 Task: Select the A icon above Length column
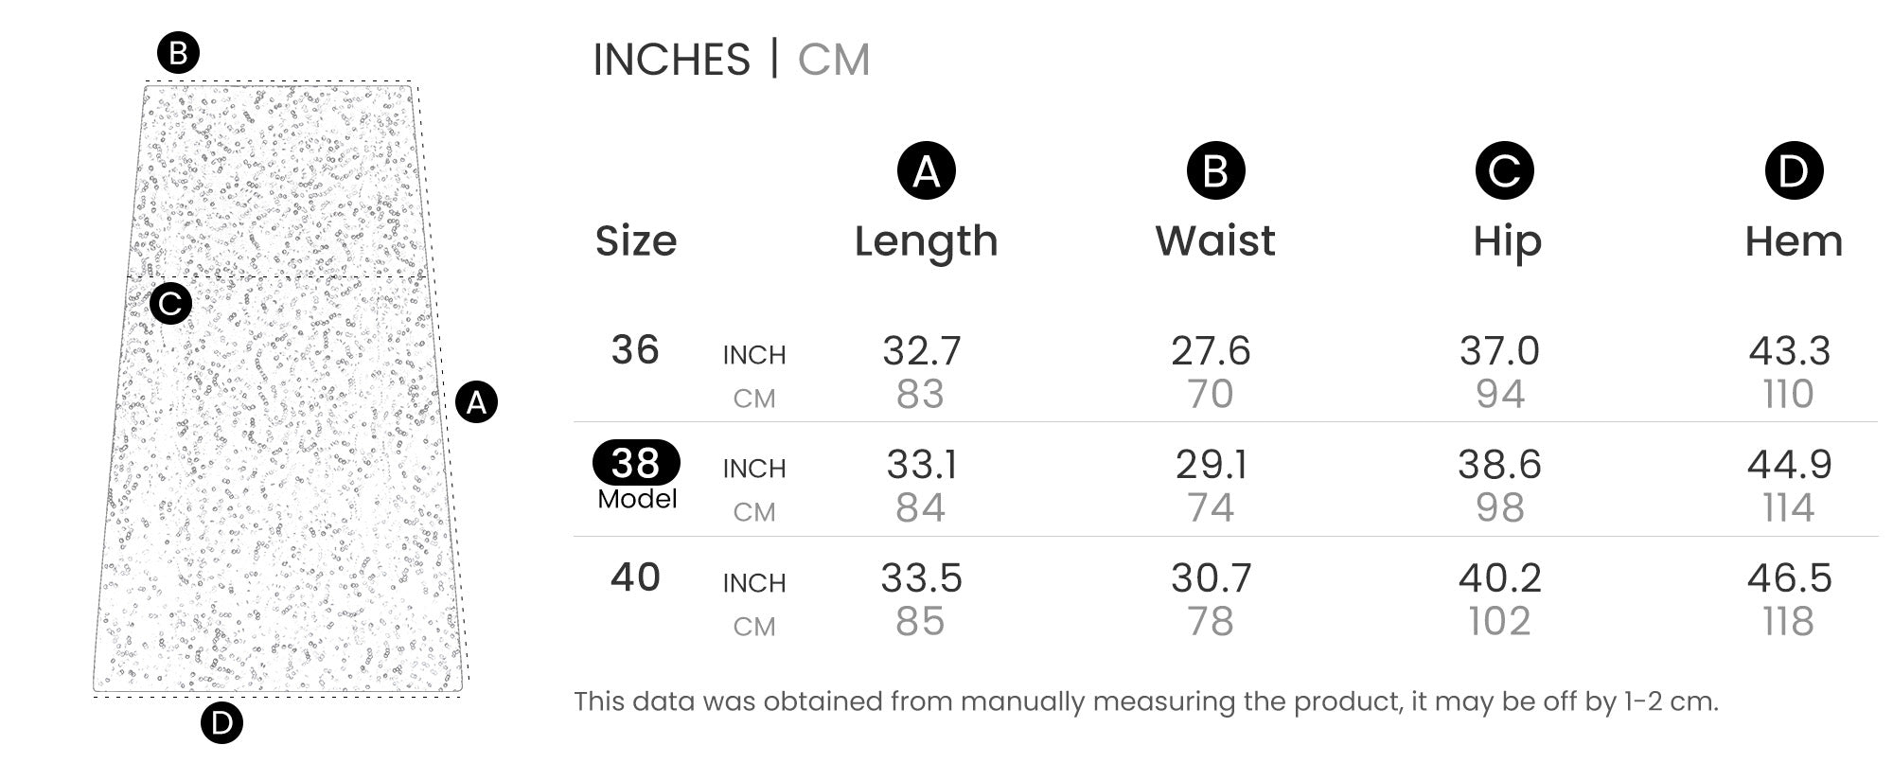coord(926,171)
